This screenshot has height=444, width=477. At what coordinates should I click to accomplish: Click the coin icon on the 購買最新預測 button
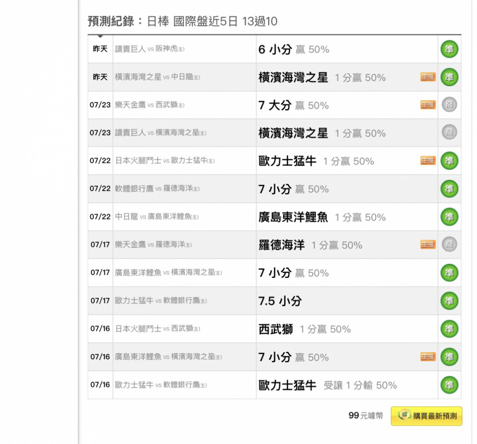pyautogui.click(x=404, y=415)
